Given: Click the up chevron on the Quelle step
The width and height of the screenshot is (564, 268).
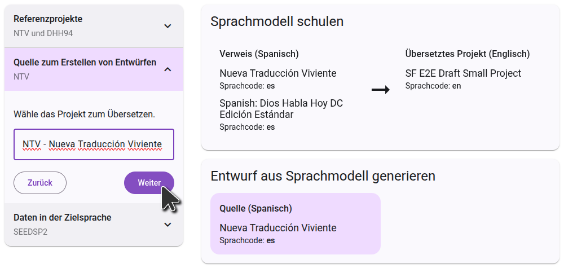Looking at the screenshot, I should (168, 69).
